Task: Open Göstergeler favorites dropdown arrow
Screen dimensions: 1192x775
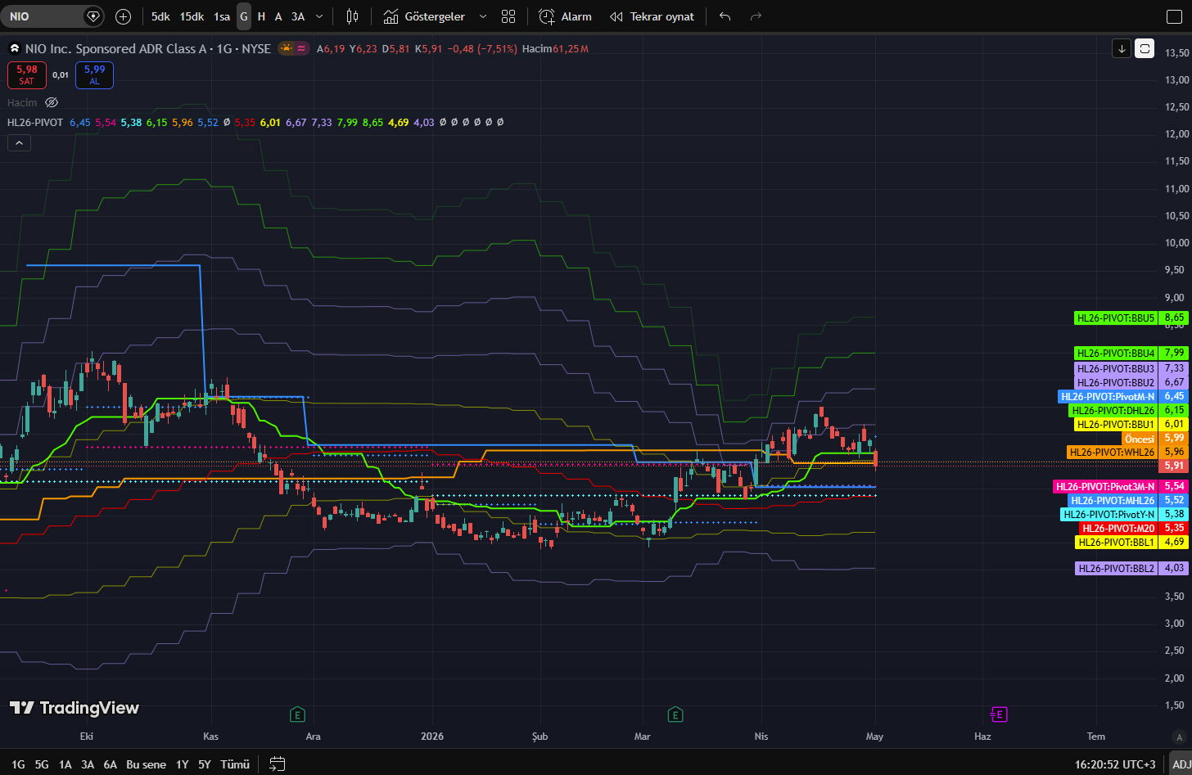Action: 483,16
